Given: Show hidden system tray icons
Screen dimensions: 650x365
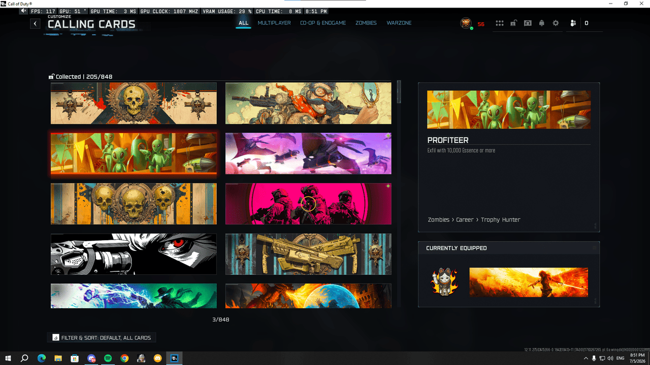Looking at the screenshot, I should tap(587, 358).
